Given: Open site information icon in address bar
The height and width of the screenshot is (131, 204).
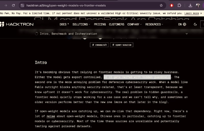Looking at the screenshot, I should 22,5.
